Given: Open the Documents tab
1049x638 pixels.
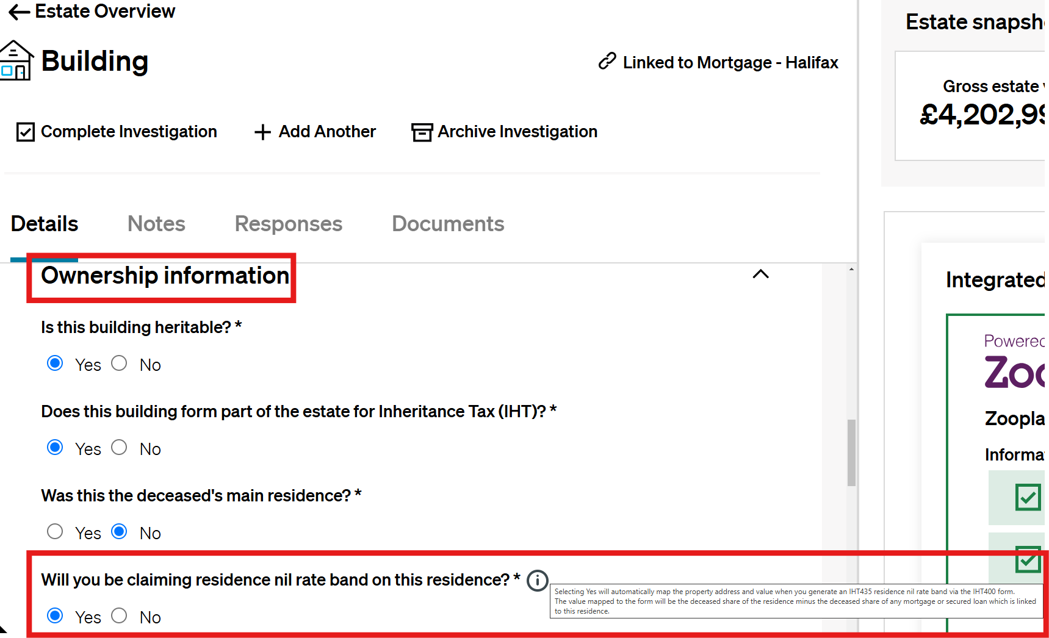Looking at the screenshot, I should click(448, 224).
